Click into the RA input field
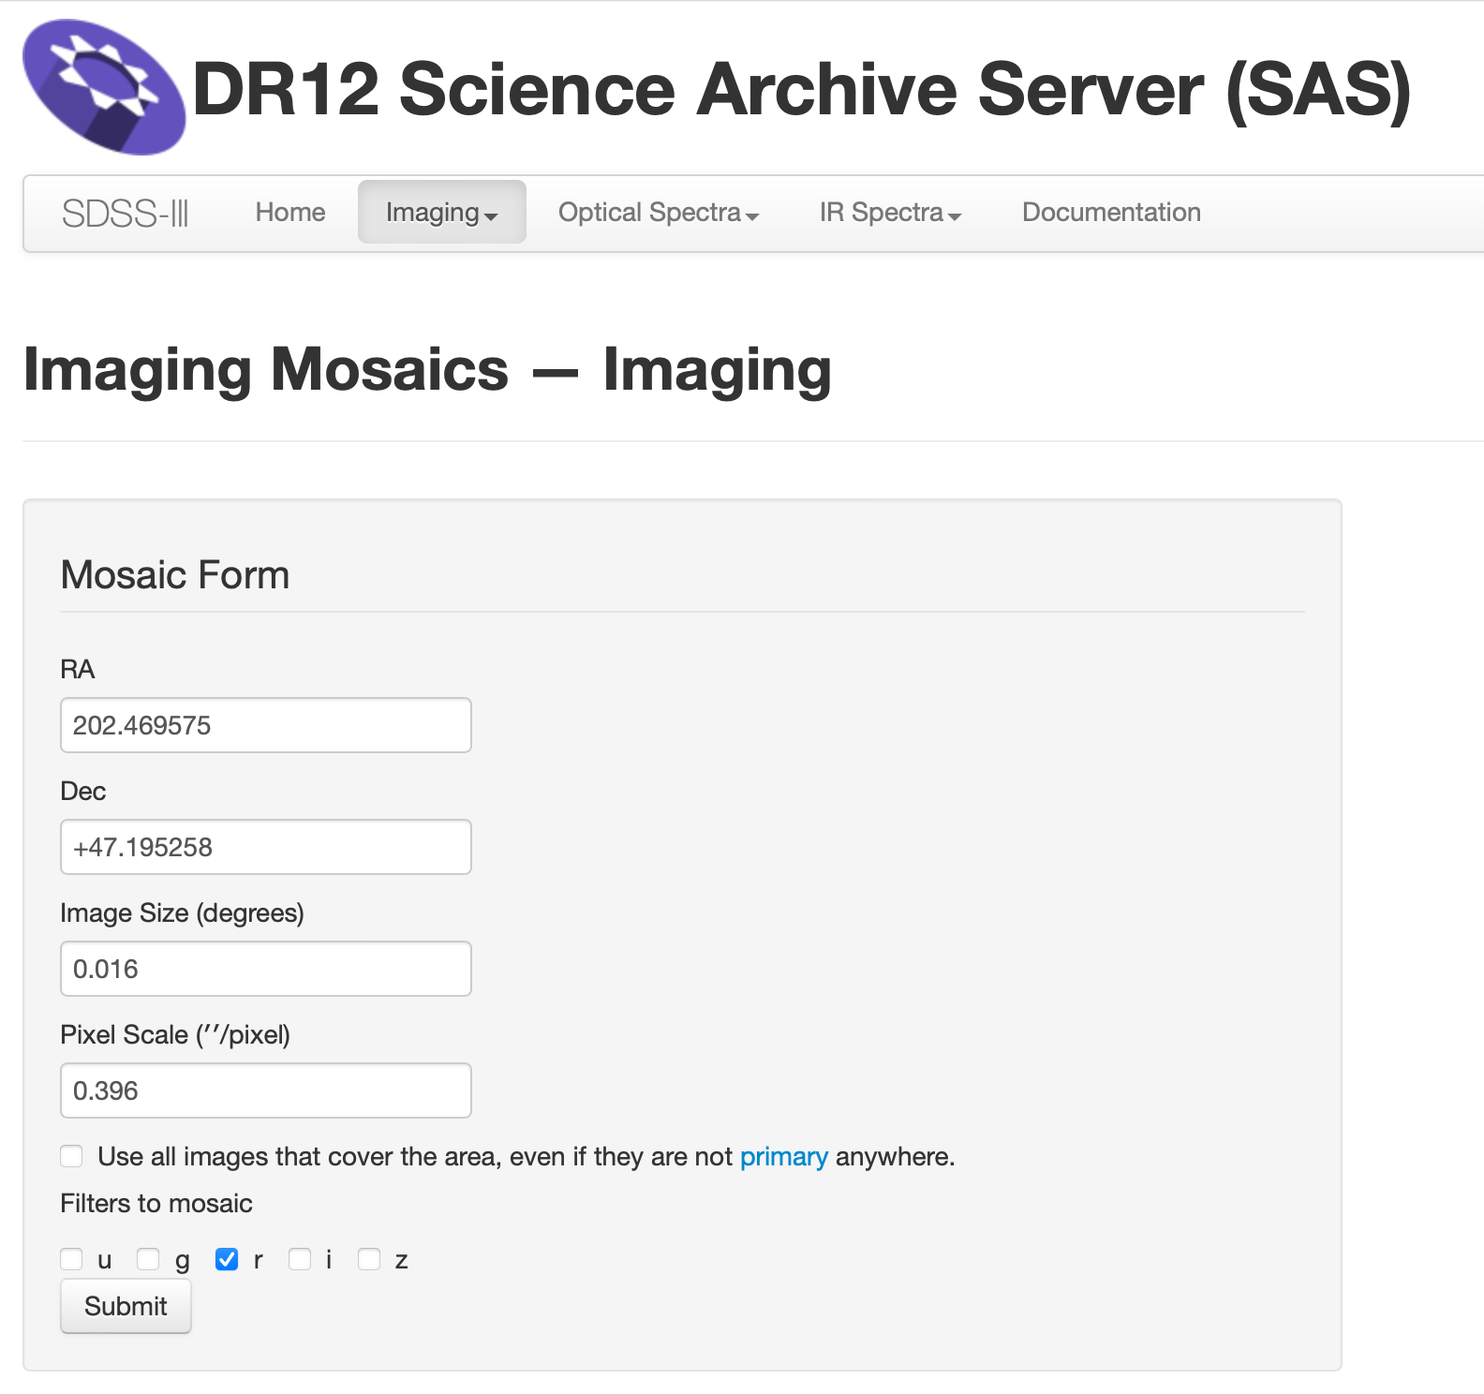The width and height of the screenshot is (1484, 1394). pos(266,725)
